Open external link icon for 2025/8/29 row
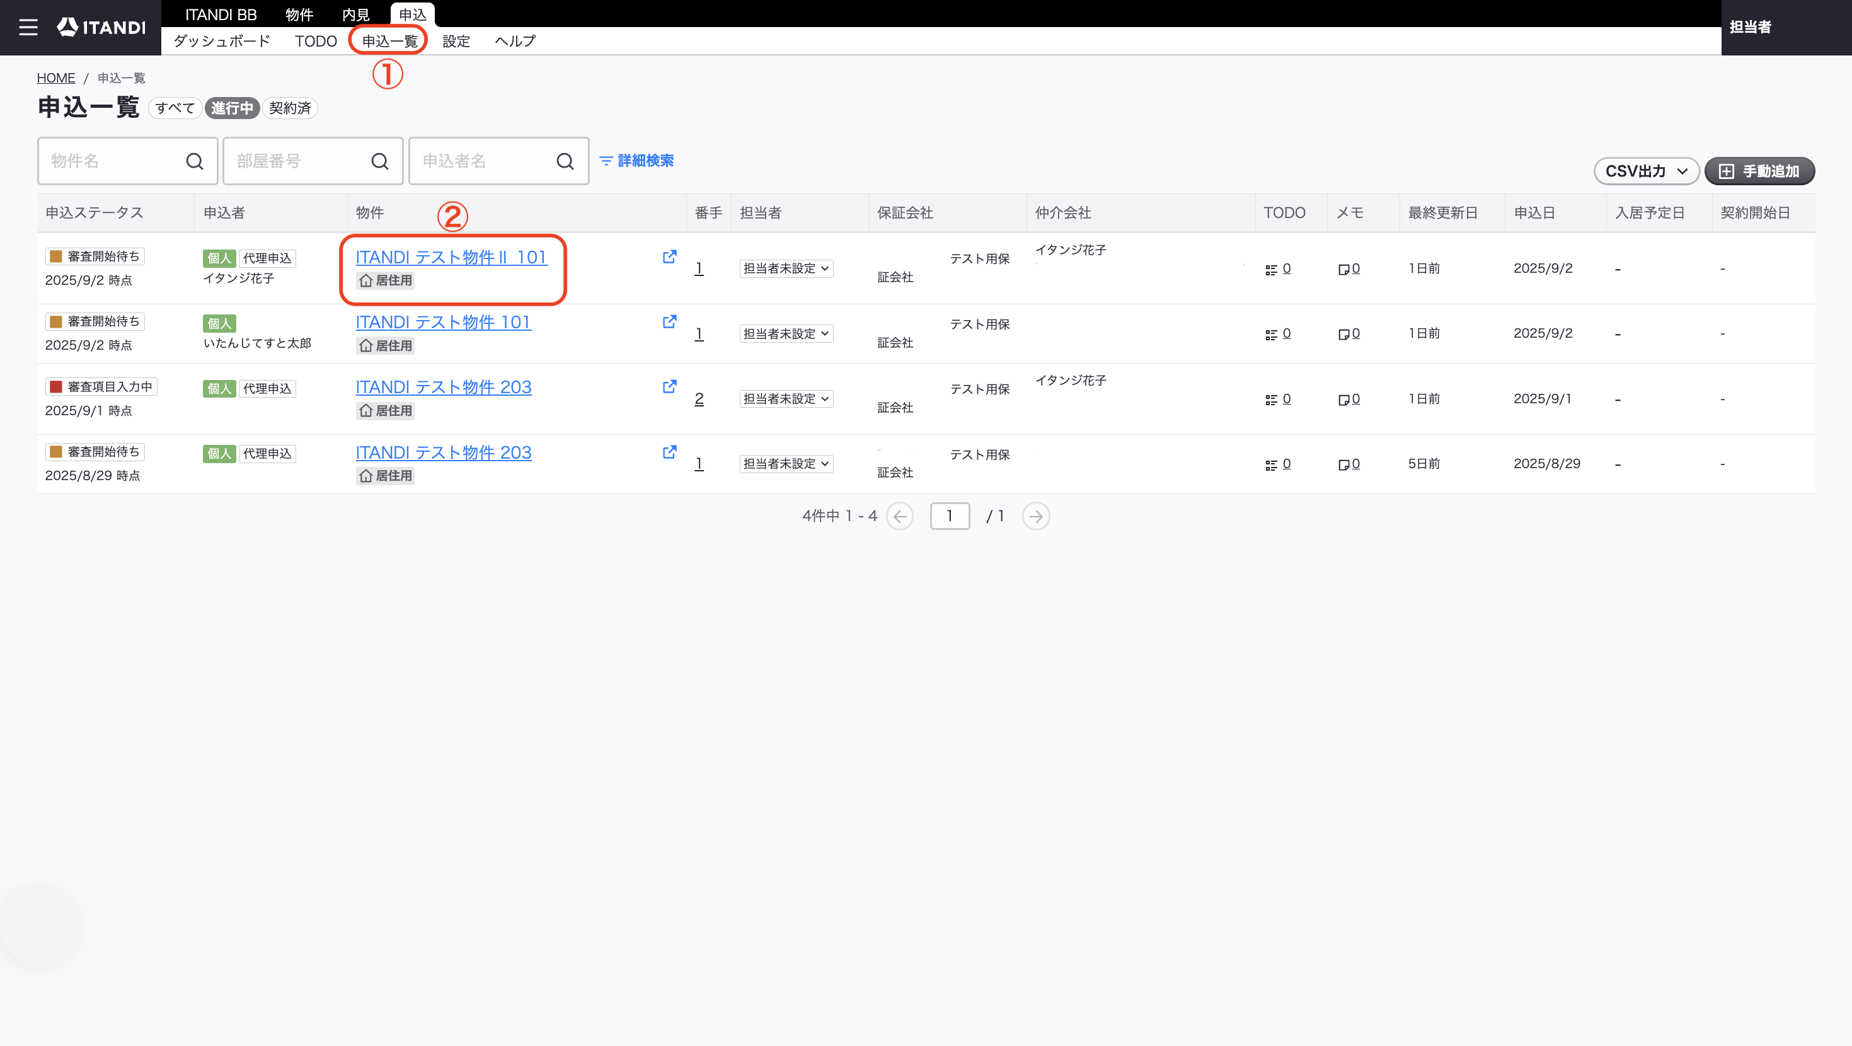Image resolution: width=1852 pixels, height=1046 pixels. 669,451
